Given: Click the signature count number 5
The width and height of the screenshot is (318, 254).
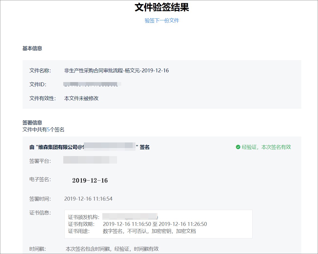Looking at the screenshot, I should click(x=48, y=130).
